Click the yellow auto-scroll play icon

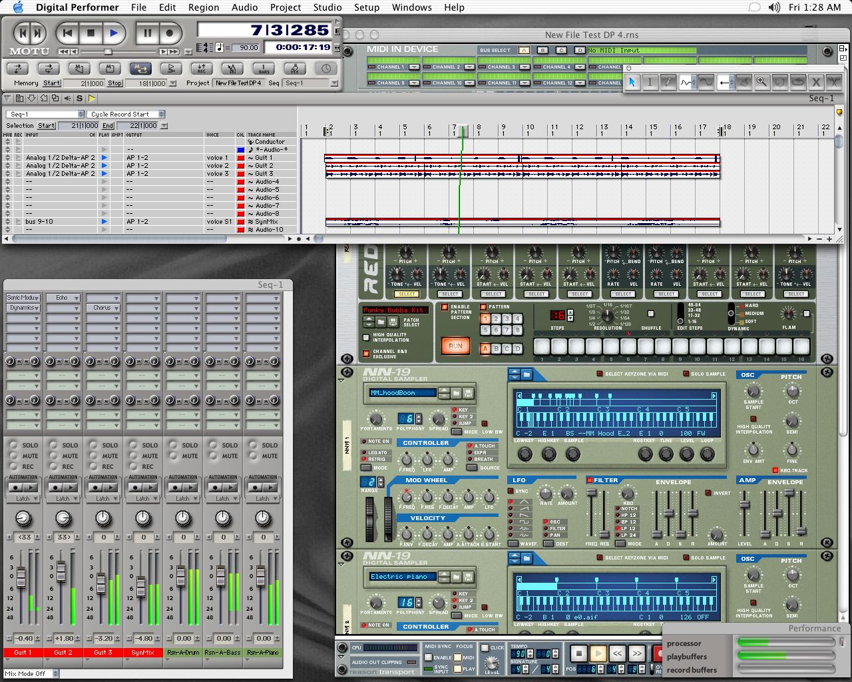pos(92,99)
